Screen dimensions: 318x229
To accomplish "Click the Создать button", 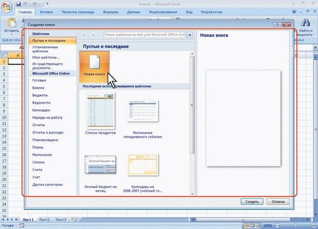I will click(x=252, y=202).
